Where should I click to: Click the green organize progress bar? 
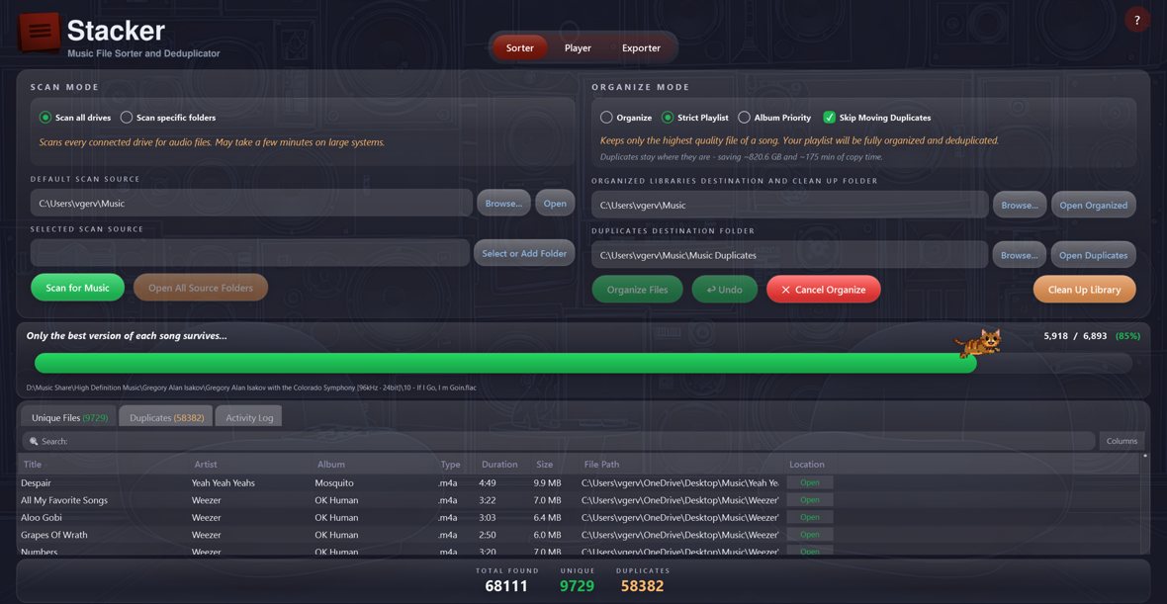[505, 363]
